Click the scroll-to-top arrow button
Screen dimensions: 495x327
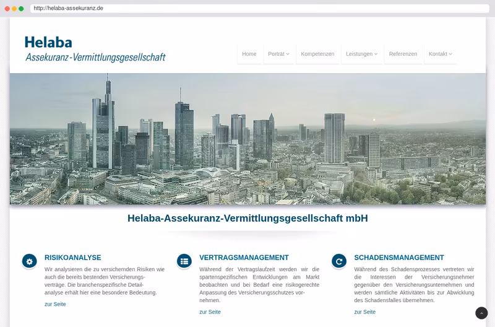[x=481, y=313]
